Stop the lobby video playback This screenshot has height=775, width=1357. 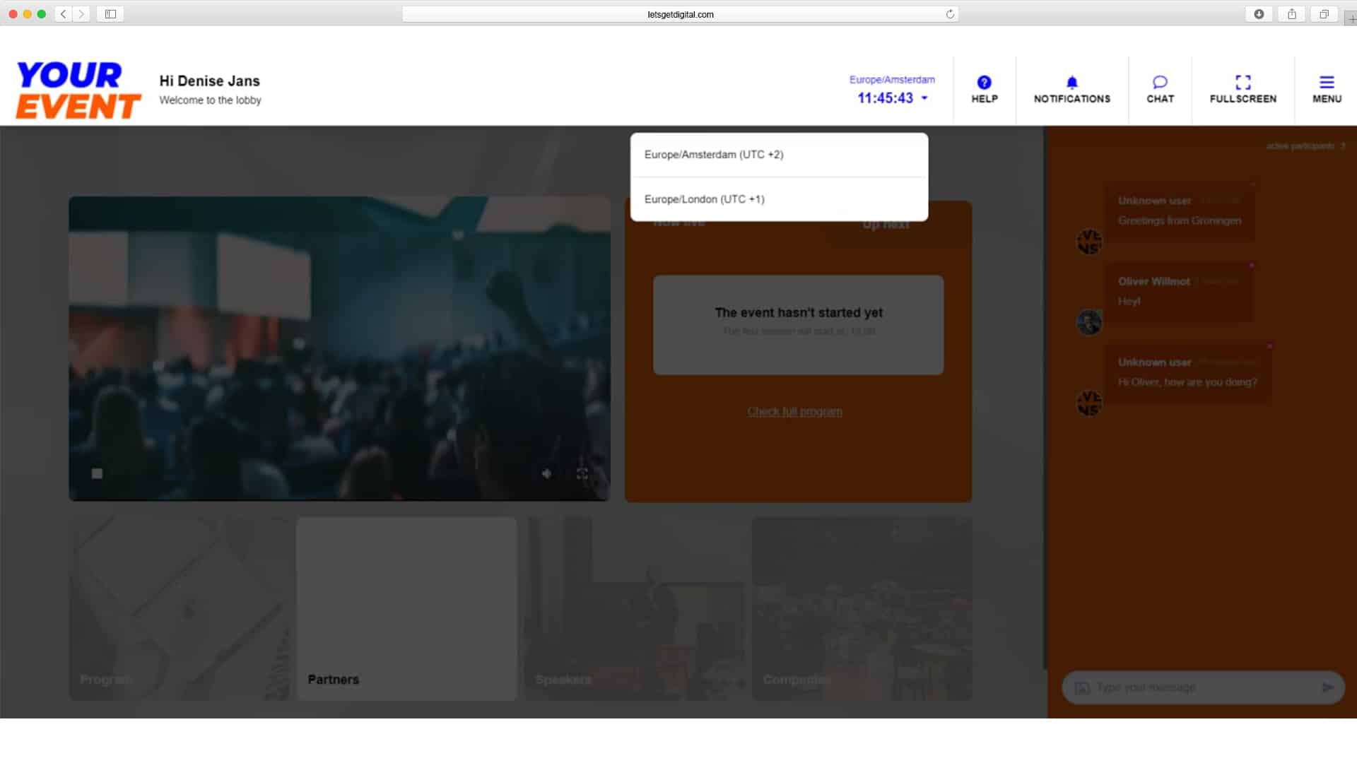(x=98, y=473)
